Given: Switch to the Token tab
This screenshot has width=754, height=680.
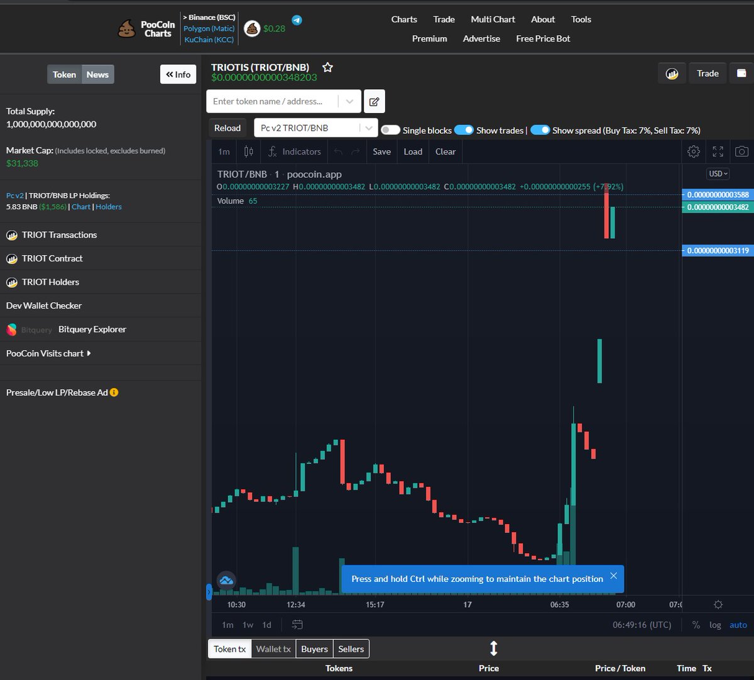Looking at the screenshot, I should pyautogui.click(x=64, y=74).
